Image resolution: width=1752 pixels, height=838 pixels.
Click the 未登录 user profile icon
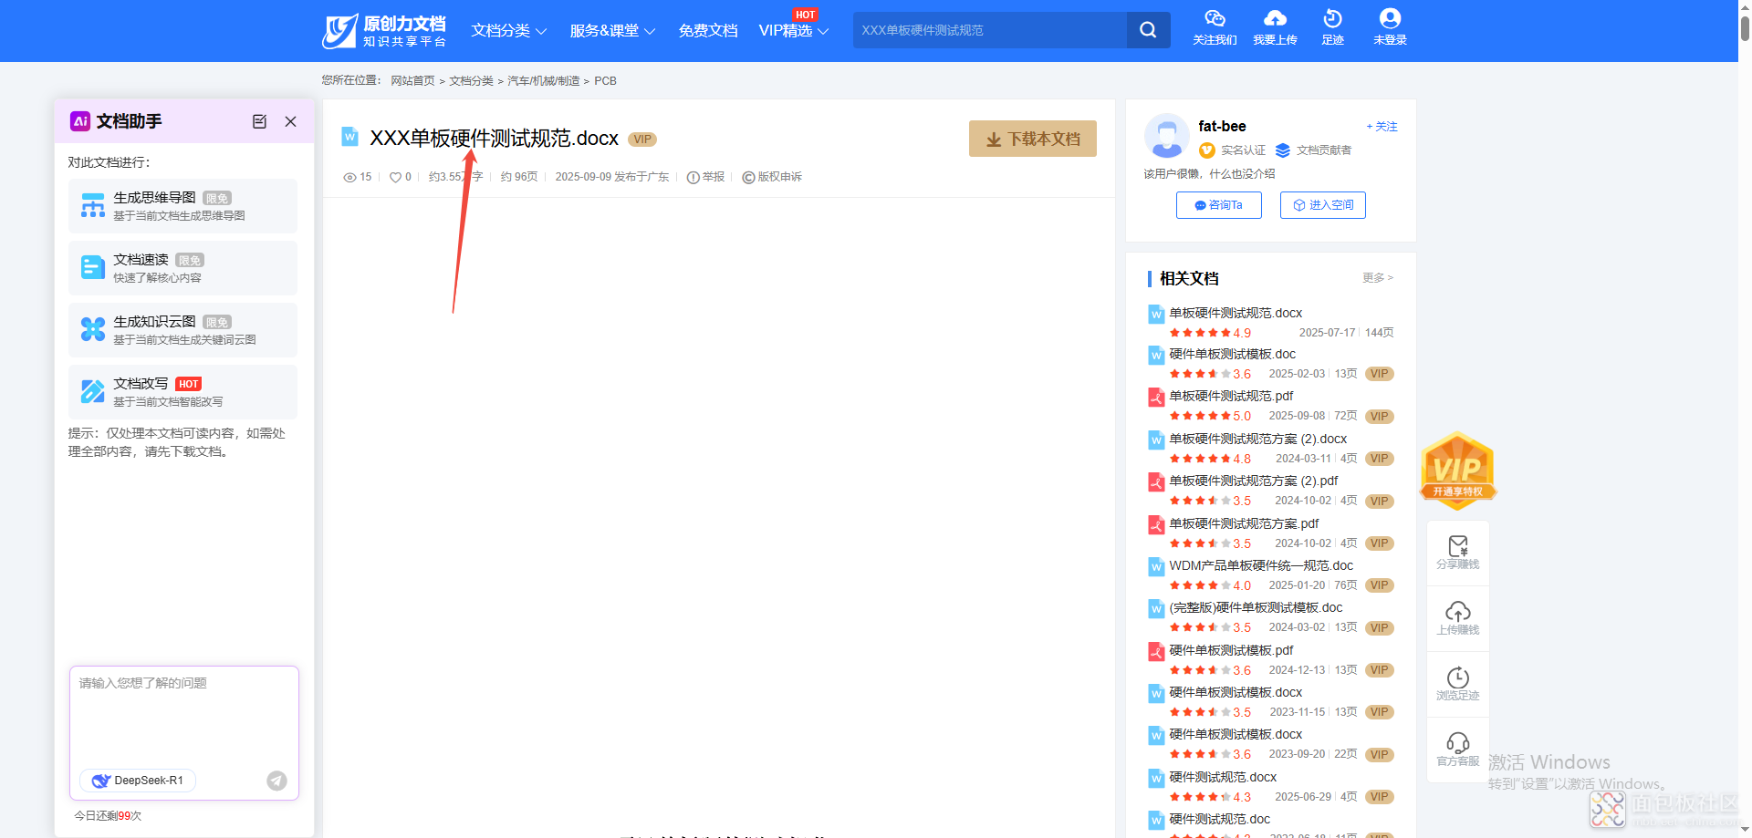(1390, 18)
